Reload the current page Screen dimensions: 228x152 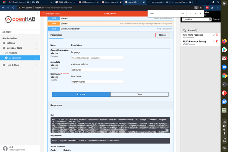point(13,8)
